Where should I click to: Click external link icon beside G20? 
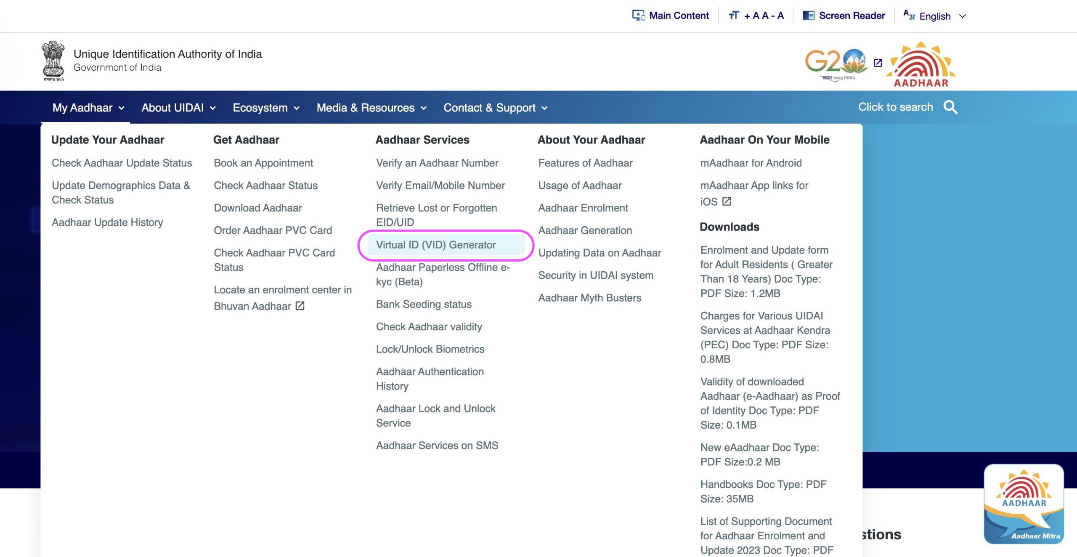[878, 63]
